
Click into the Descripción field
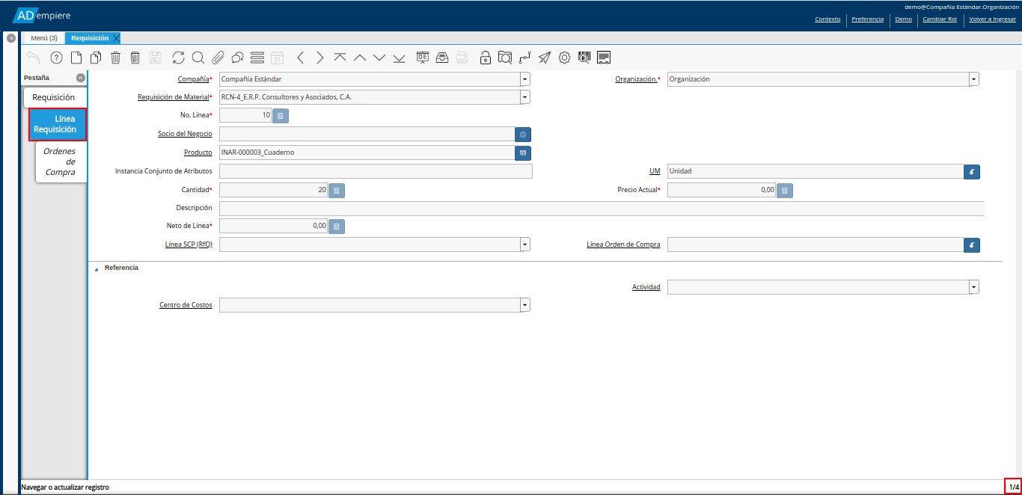pyautogui.click(x=602, y=209)
